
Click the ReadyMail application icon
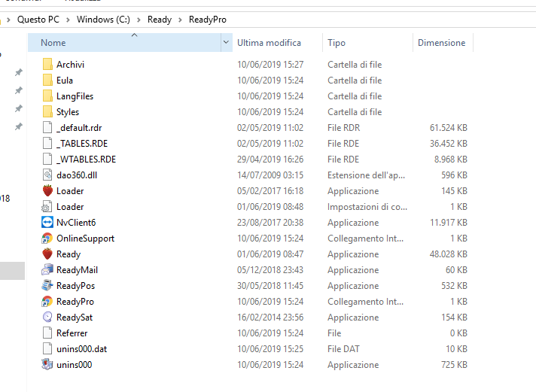click(x=47, y=270)
